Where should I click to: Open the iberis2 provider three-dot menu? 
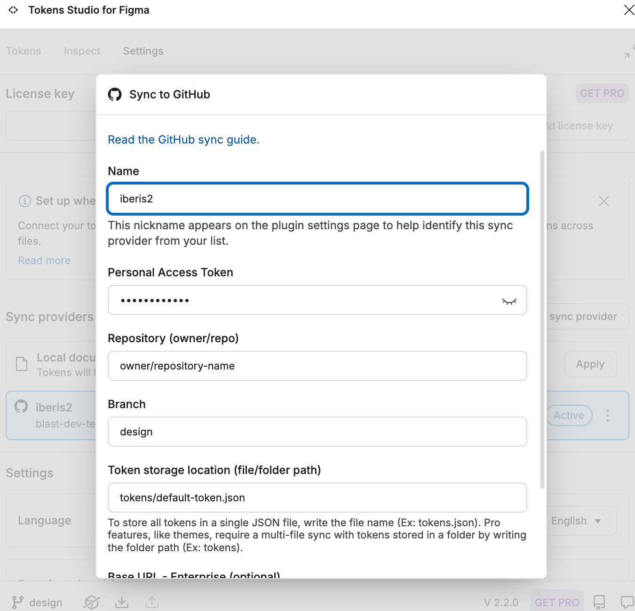(608, 416)
